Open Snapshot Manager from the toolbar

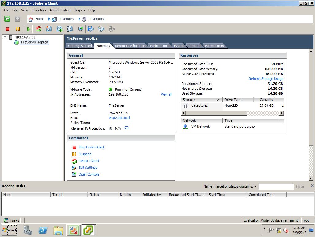pyautogui.click(x=70, y=29)
